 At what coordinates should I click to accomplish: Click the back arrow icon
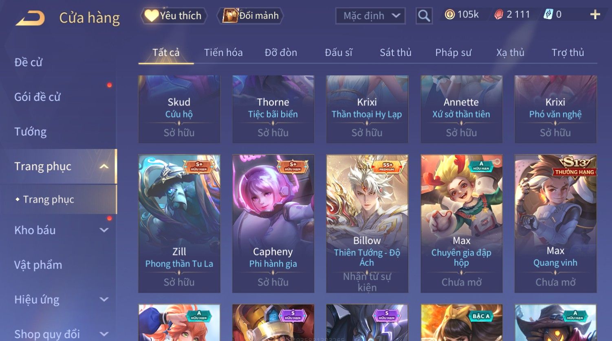tap(30, 18)
